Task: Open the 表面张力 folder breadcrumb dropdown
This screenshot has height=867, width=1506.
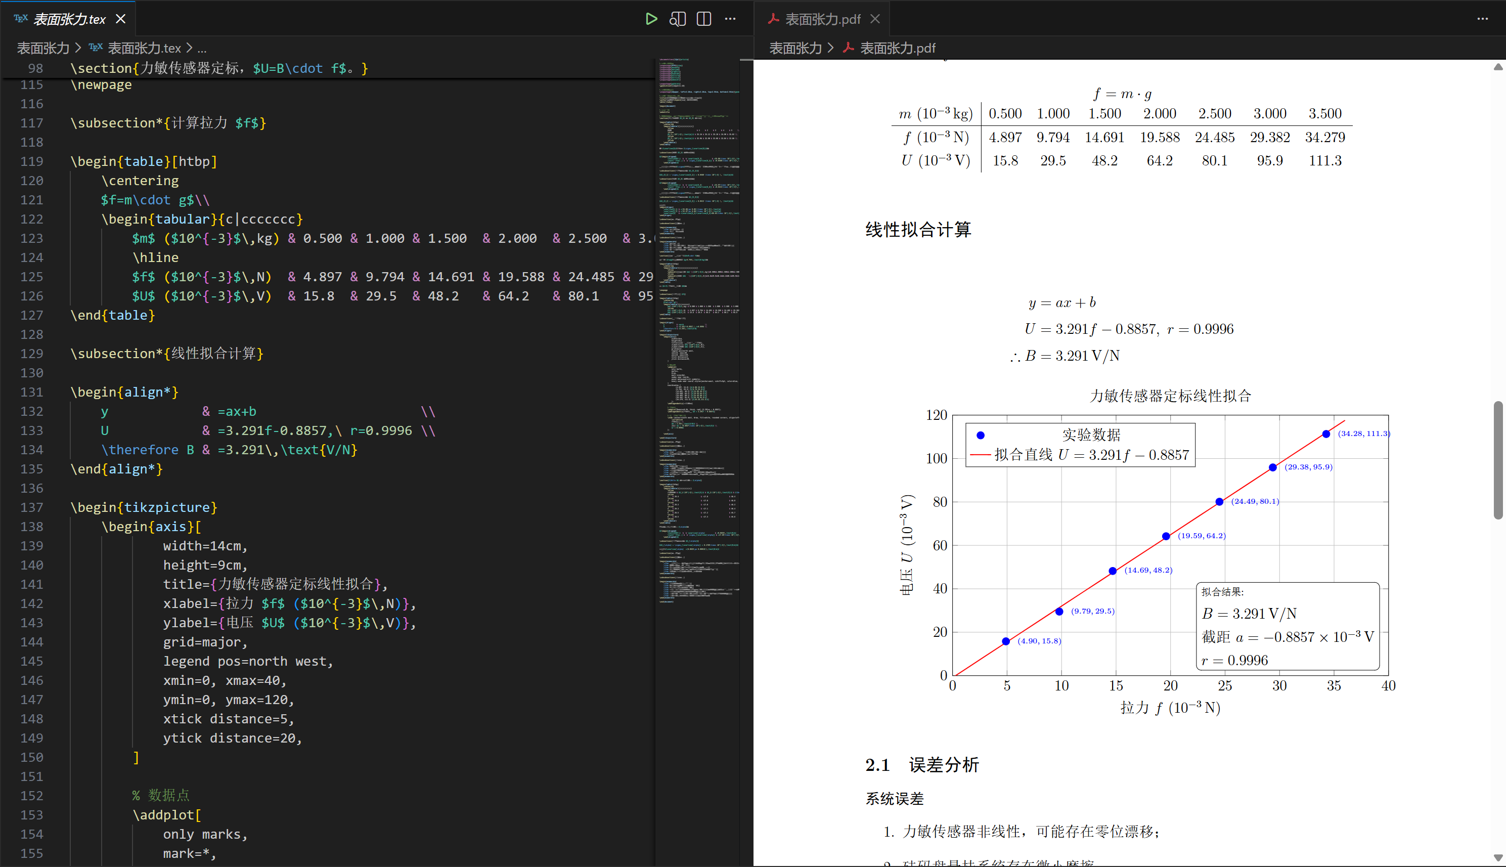Action: coord(42,48)
